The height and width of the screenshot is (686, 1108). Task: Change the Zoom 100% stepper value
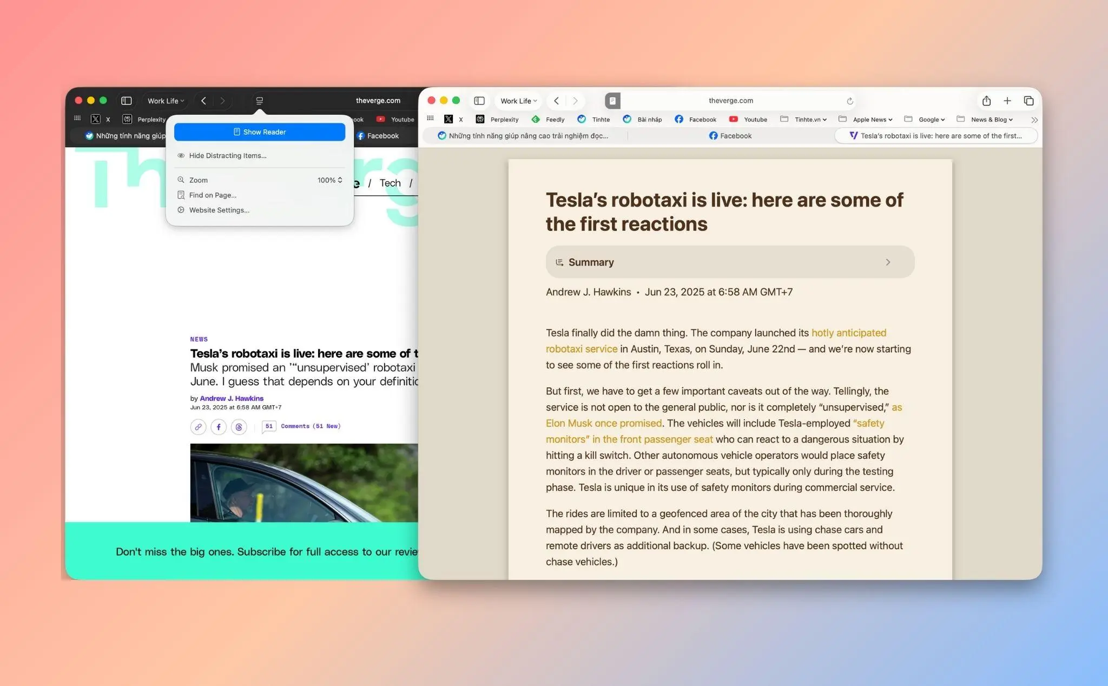tap(330, 180)
